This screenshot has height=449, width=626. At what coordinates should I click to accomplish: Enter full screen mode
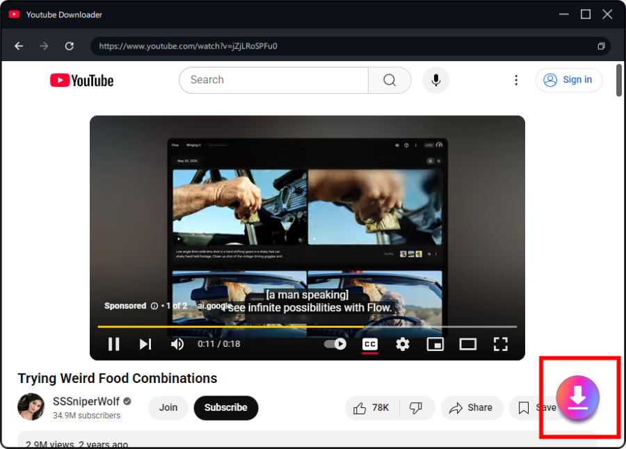point(501,344)
